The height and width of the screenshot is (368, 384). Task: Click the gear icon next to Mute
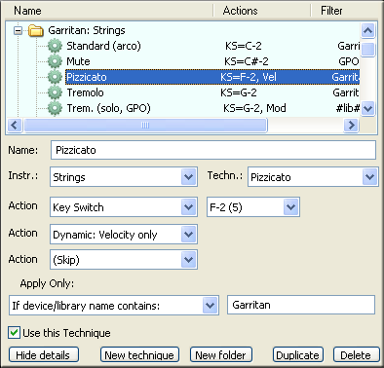click(55, 61)
